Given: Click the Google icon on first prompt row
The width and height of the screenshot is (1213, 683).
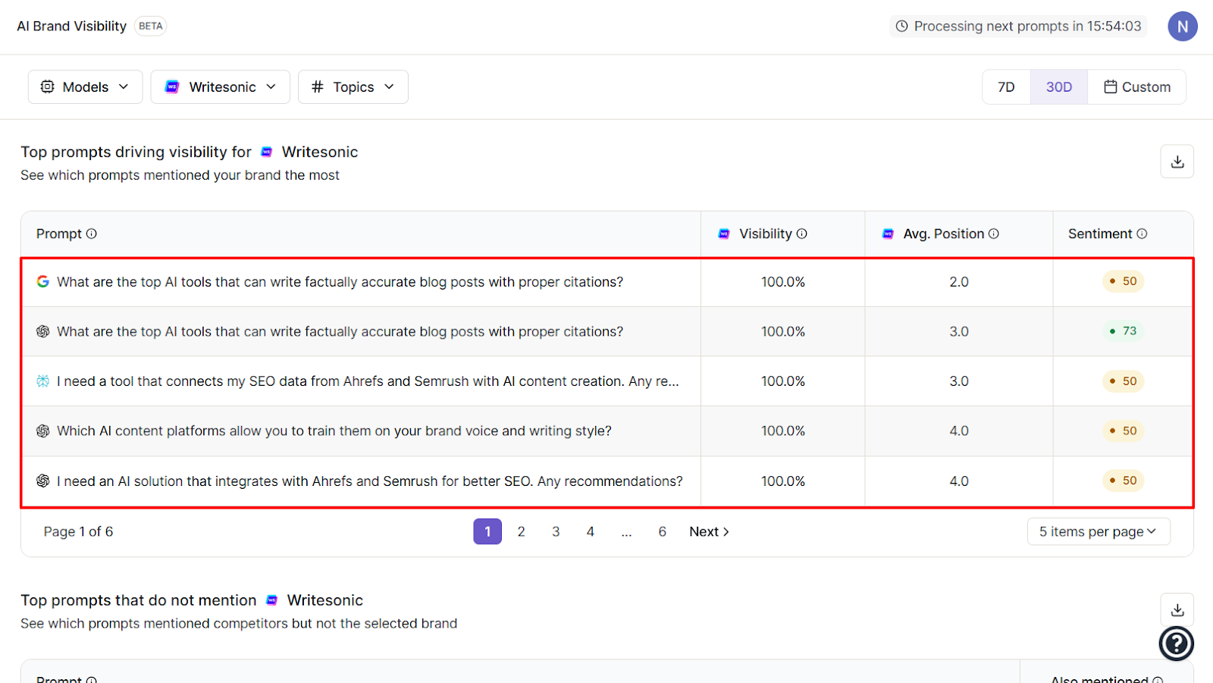Looking at the screenshot, I should tap(43, 281).
